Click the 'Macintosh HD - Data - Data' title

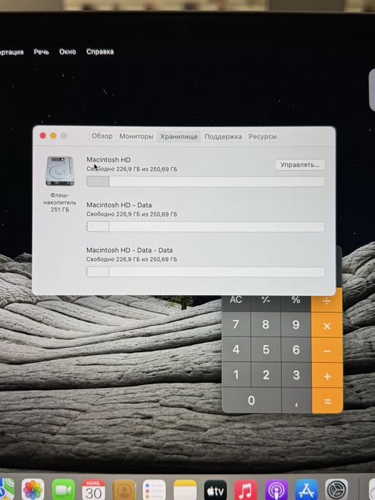pos(129,250)
